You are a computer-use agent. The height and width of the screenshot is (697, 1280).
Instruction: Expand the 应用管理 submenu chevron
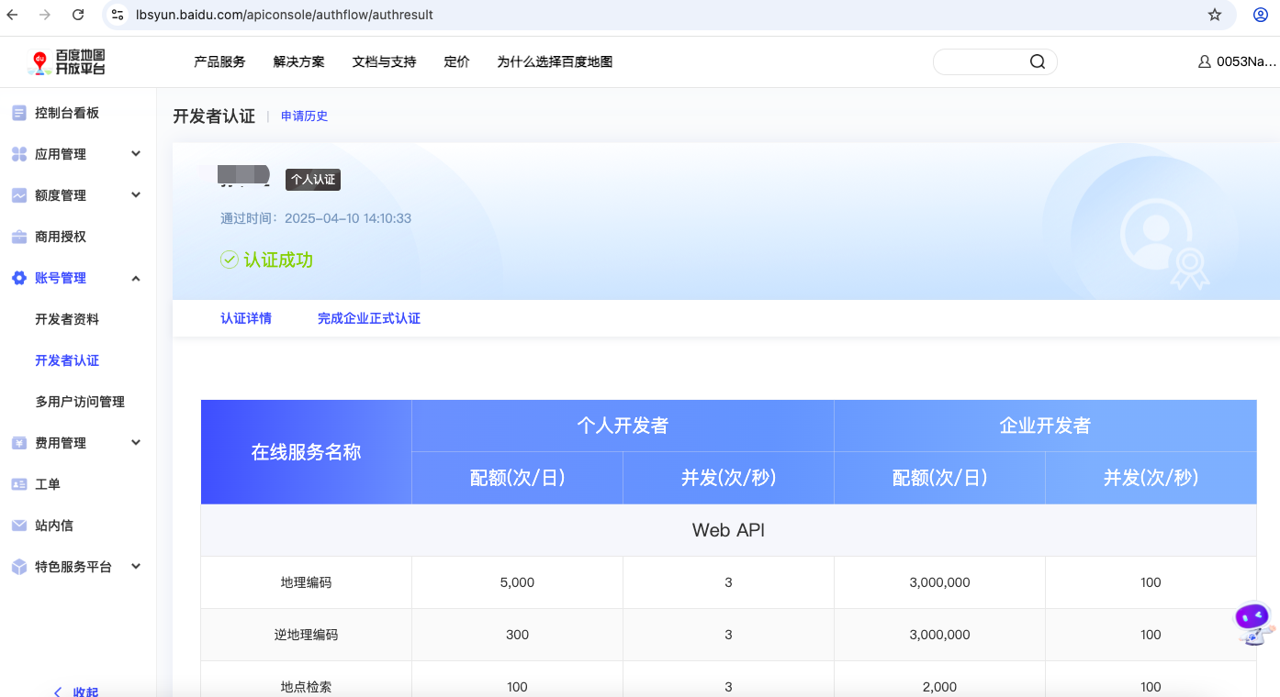(x=136, y=154)
